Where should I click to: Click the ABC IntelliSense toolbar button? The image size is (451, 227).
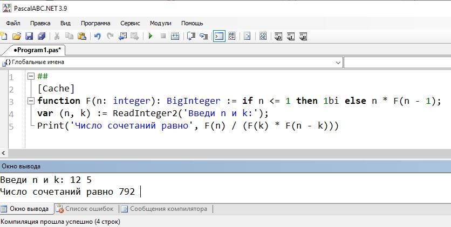(x=232, y=36)
